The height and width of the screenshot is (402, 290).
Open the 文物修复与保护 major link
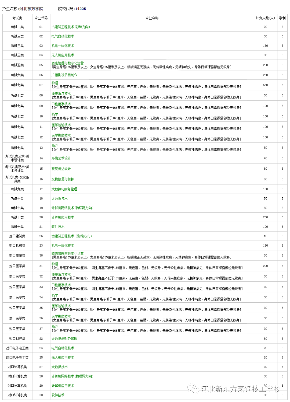tap(63, 179)
